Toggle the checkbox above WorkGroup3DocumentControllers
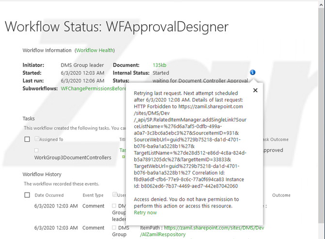Viewport: 325px width, 239px height. click(36, 150)
